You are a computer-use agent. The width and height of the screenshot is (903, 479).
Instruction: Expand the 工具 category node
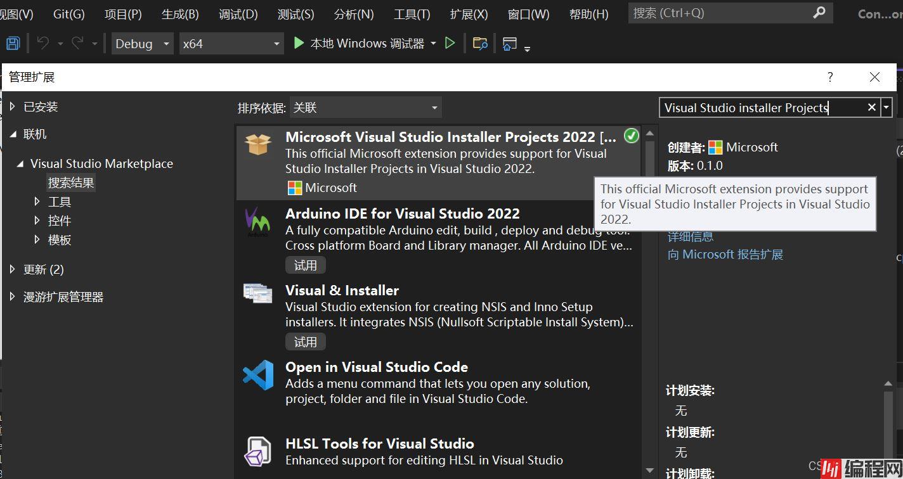pos(37,201)
